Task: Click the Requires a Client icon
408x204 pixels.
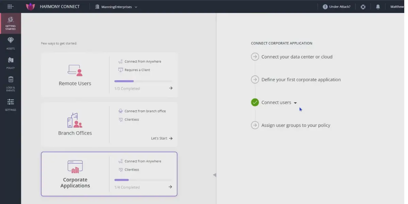Action: coord(120,70)
